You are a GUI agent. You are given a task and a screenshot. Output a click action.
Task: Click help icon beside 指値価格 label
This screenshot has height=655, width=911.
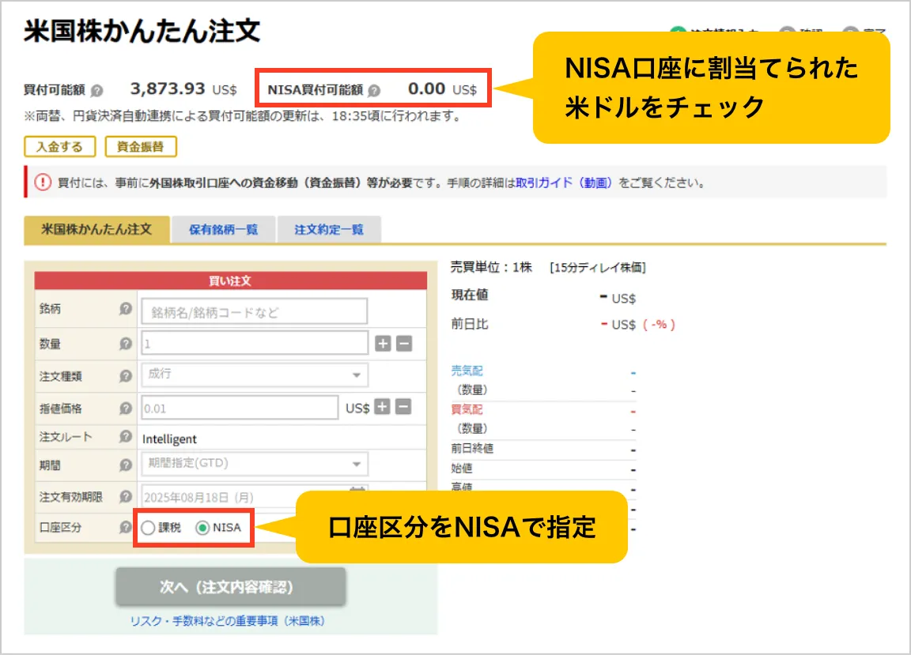(x=125, y=408)
